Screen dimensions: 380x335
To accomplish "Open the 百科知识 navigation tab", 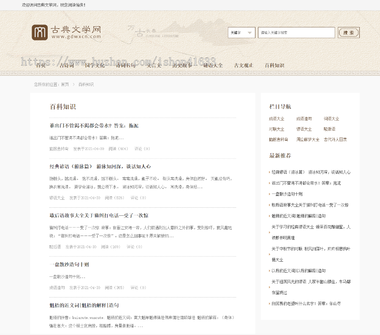I will 274,65.
